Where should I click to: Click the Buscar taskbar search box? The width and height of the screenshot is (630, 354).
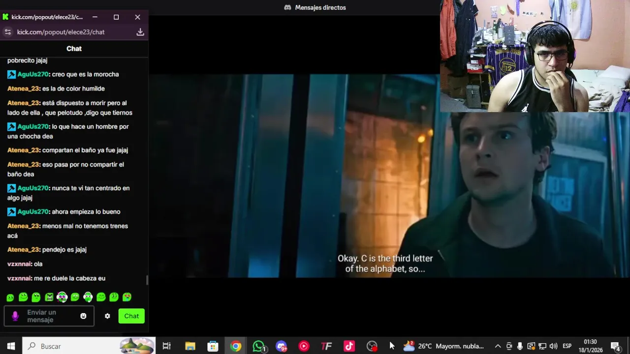[89, 346]
